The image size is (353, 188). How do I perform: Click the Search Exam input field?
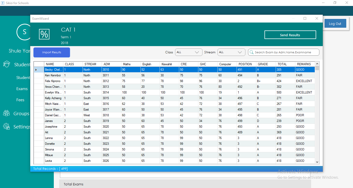click(x=284, y=52)
